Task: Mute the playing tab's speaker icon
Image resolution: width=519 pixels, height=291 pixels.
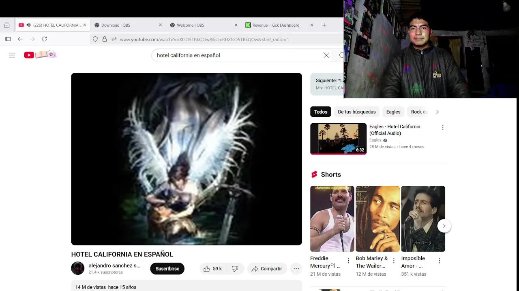Action: point(28,25)
